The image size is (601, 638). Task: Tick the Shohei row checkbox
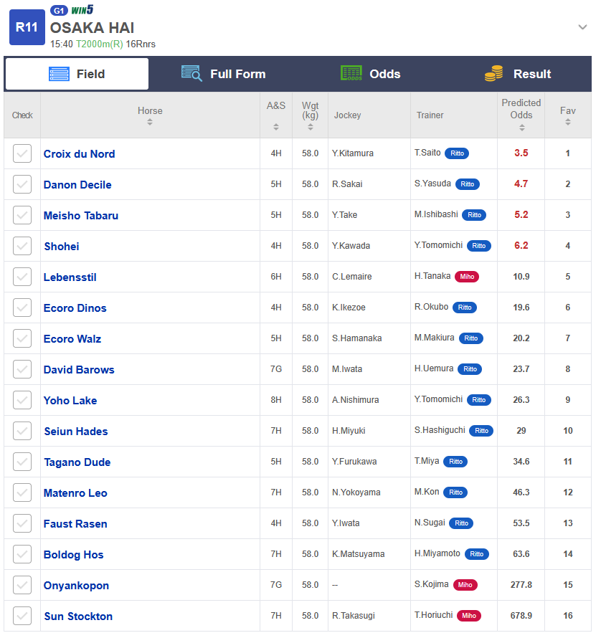(x=22, y=246)
